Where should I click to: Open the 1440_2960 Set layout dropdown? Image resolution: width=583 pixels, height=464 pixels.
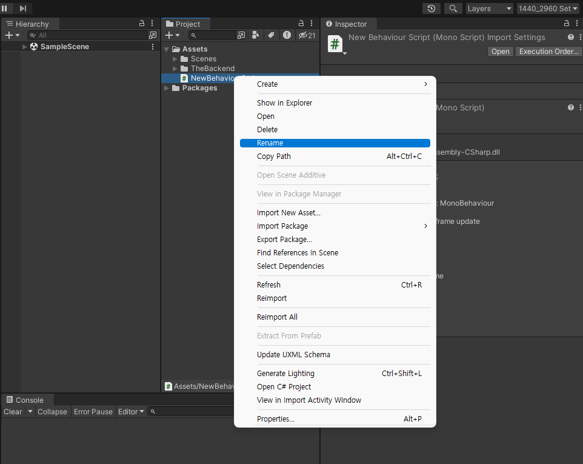(x=548, y=8)
